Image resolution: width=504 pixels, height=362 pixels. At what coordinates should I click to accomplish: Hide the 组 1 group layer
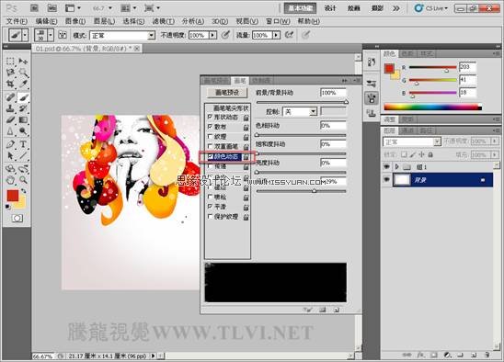[386, 166]
